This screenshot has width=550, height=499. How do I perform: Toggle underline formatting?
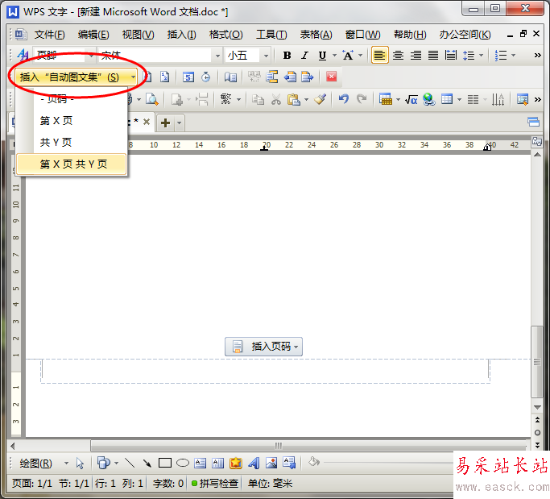[x=322, y=56]
